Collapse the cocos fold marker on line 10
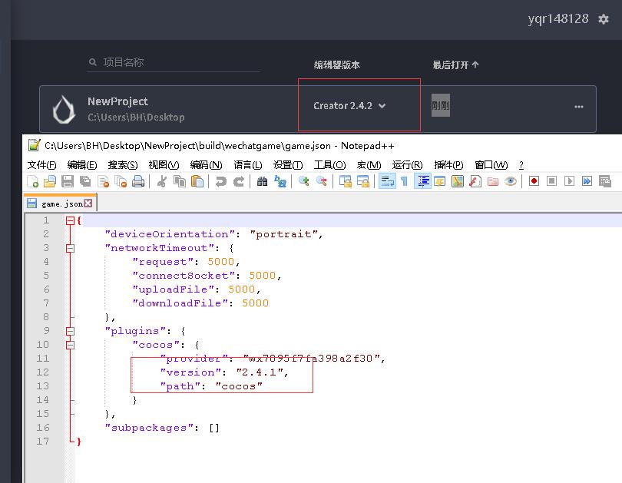 click(x=70, y=345)
